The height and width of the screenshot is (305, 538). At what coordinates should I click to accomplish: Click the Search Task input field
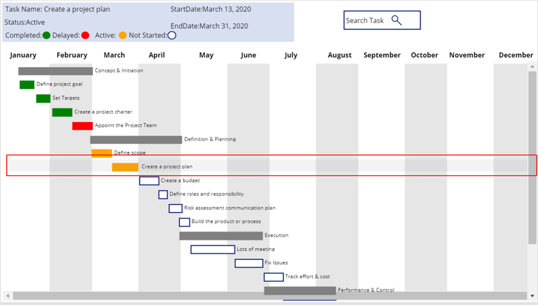pos(382,20)
